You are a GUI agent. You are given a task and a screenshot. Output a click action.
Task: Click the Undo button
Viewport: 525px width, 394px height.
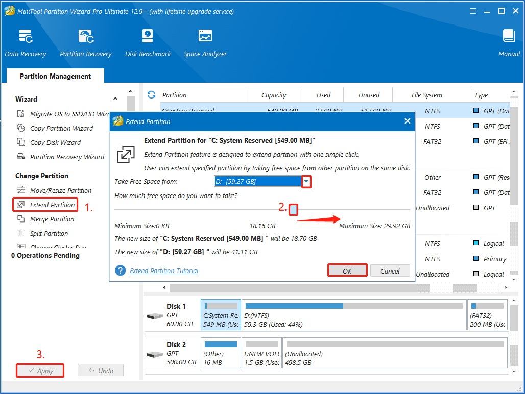pos(101,371)
